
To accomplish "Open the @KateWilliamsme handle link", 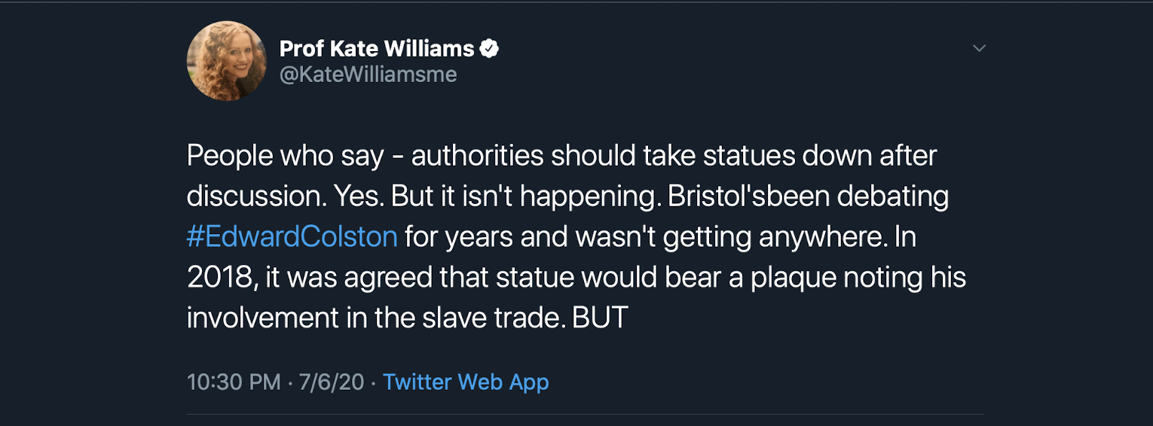I will coord(368,75).
